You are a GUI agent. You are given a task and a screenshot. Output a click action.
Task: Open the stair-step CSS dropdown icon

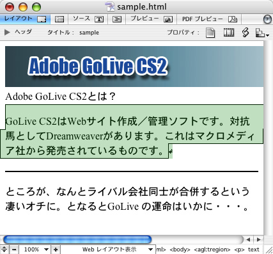pyautogui.click(x=262, y=33)
